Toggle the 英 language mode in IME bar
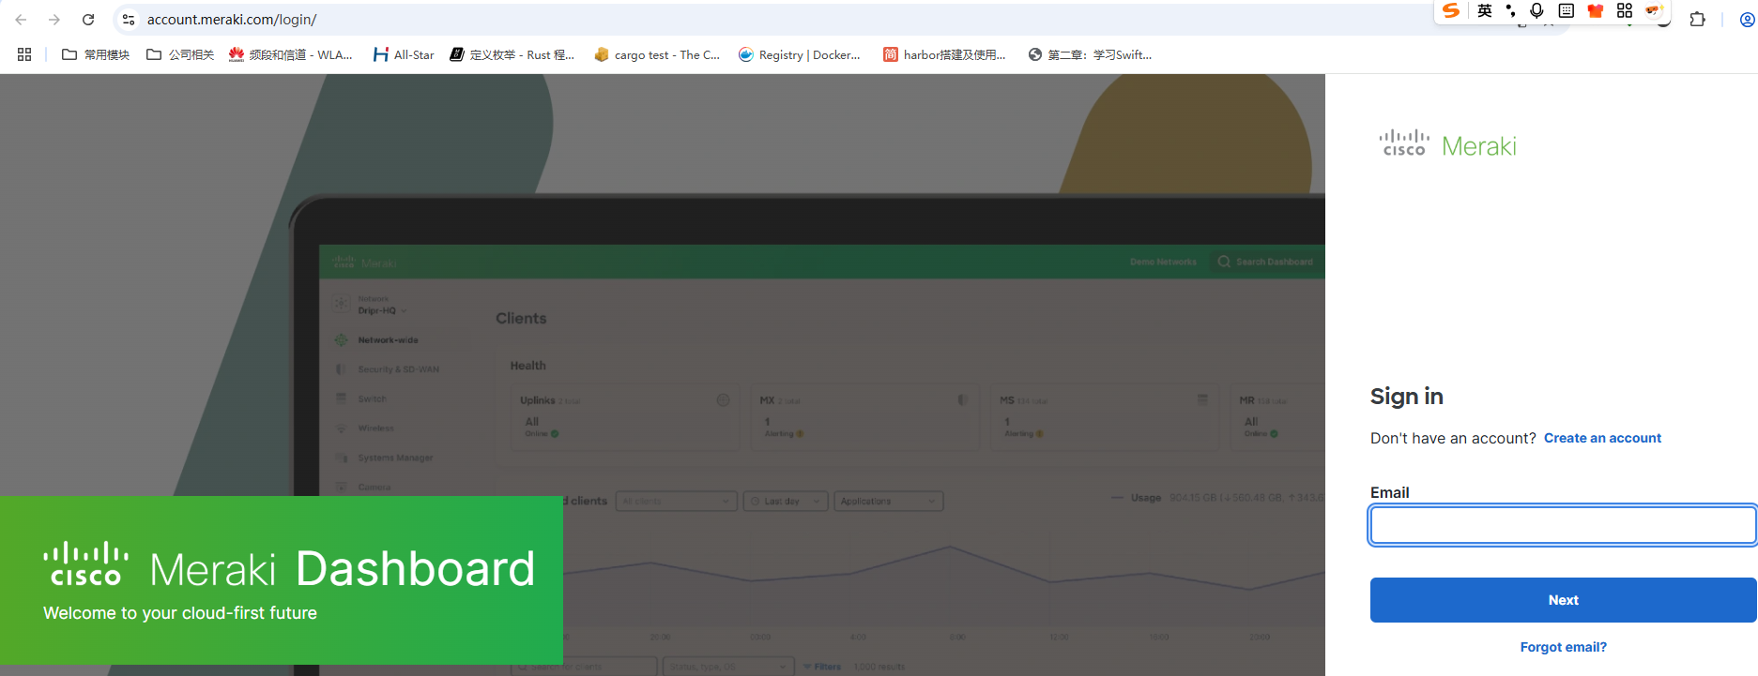Viewport: 1758px width, 676px height. (1485, 10)
